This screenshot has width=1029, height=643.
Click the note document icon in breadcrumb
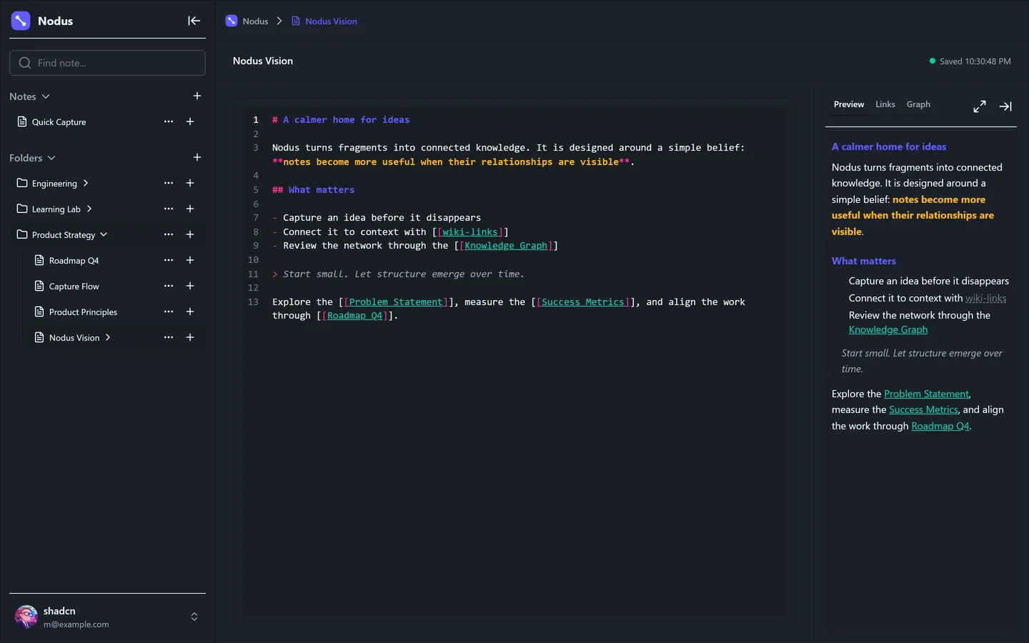point(296,21)
